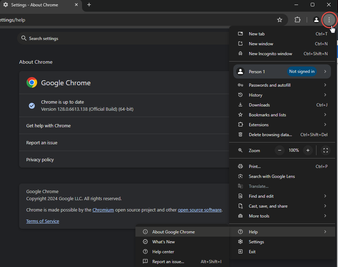Decrease zoom with the minus button
338x267 pixels.
(280, 150)
